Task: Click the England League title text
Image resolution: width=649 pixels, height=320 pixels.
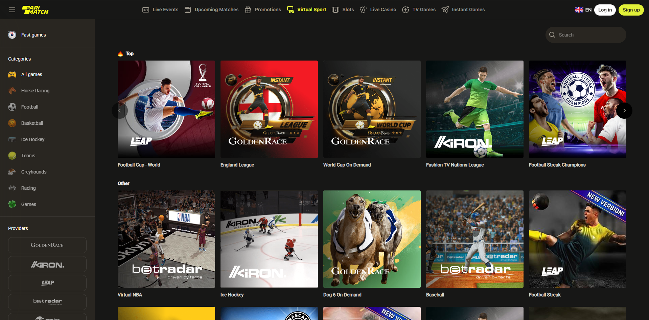Action: (237, 165)
